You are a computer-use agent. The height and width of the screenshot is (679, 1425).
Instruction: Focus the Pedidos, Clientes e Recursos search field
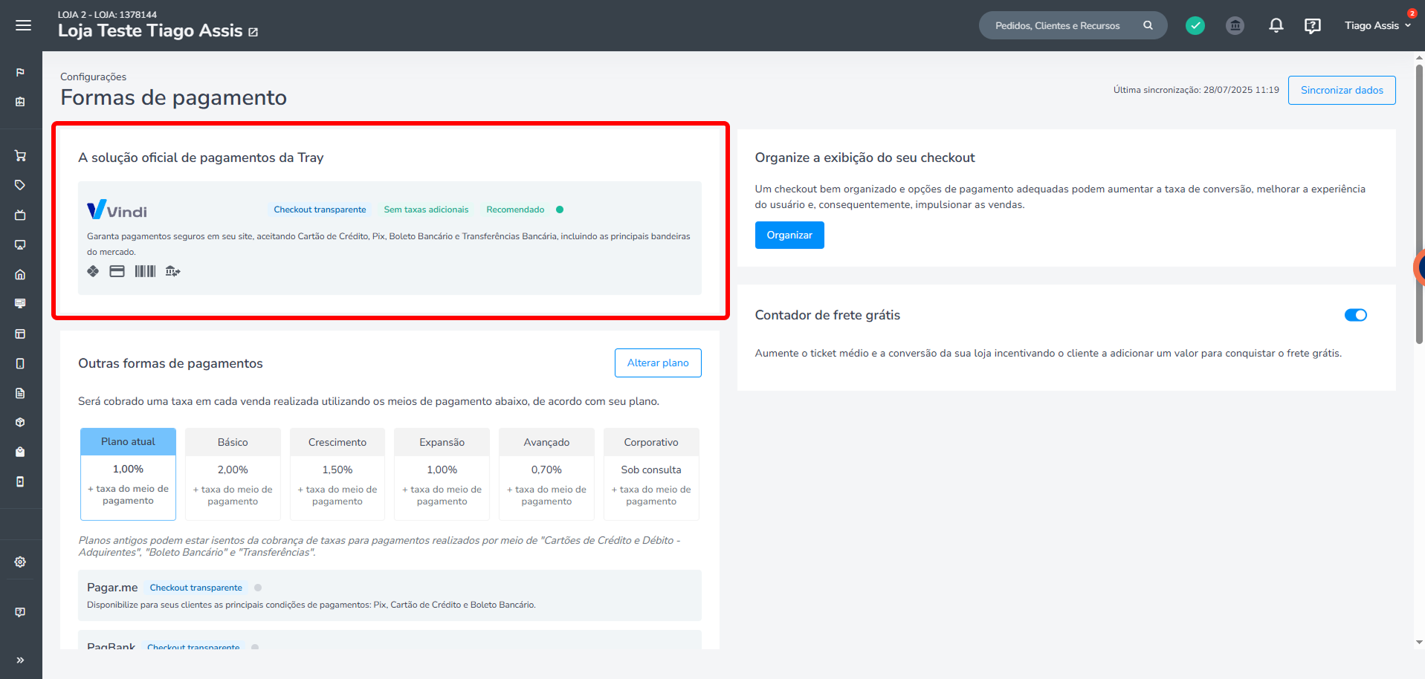click(1058, 25)
